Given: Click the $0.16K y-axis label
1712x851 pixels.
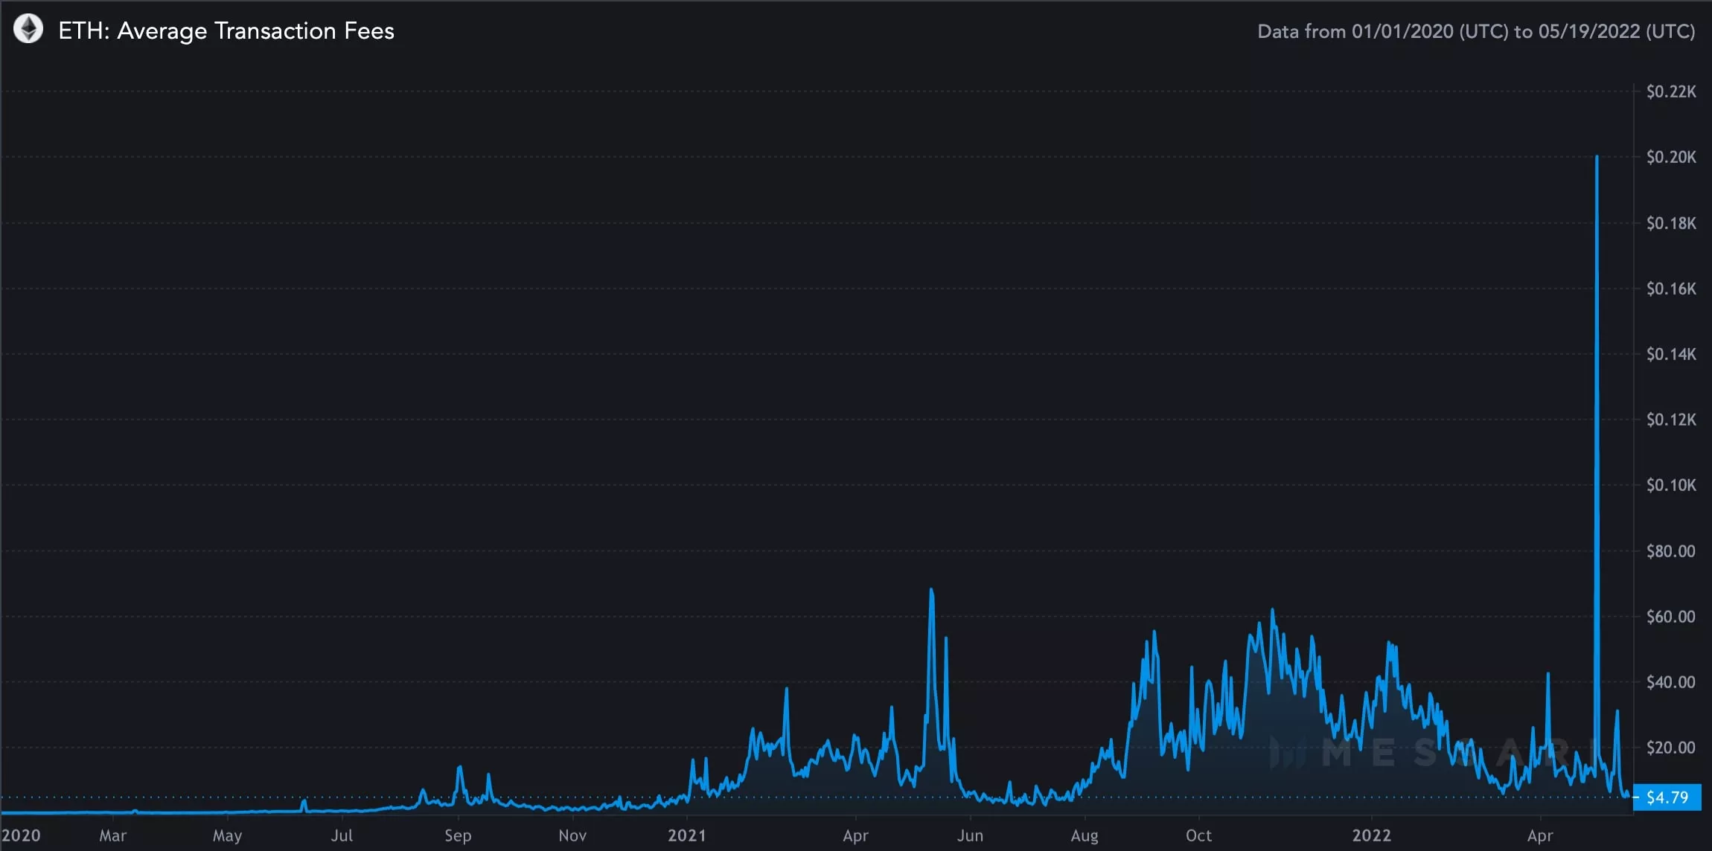Looking at the screenshot, I should point(1671,289).
